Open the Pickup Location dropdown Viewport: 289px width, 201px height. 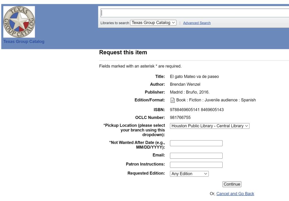point(210,126)
